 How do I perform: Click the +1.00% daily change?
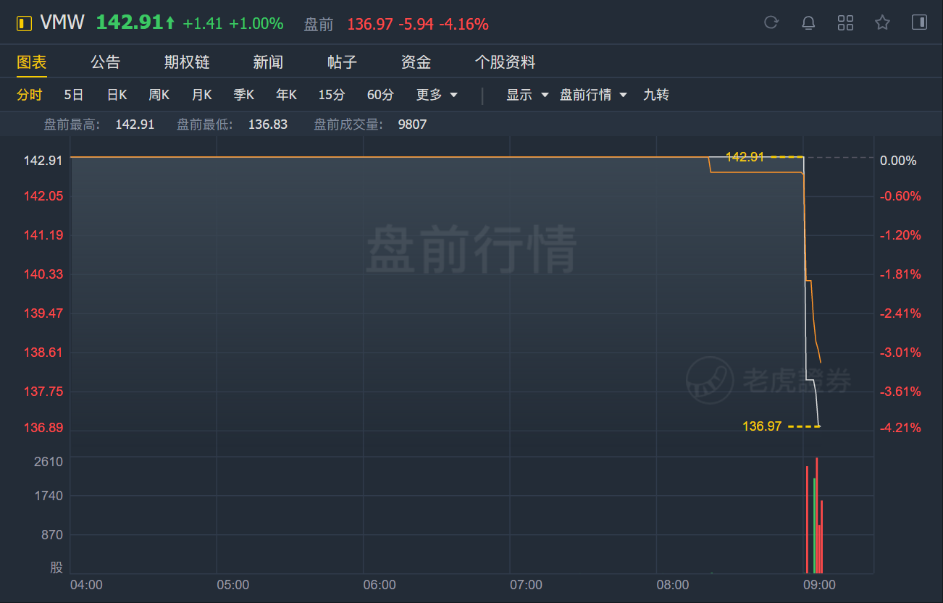pyautogui.click(x=256, y=24)
